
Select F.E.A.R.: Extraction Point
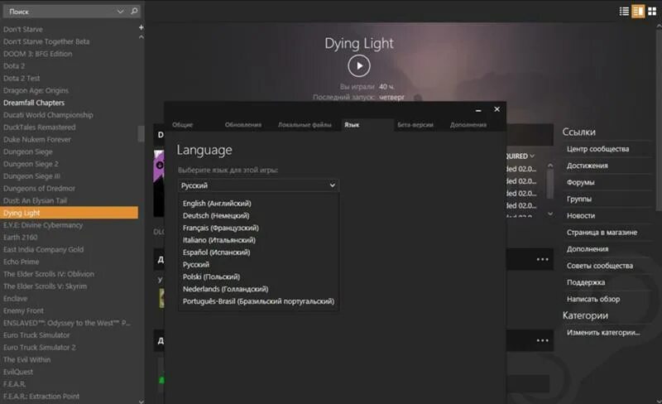tap(41, 397)
